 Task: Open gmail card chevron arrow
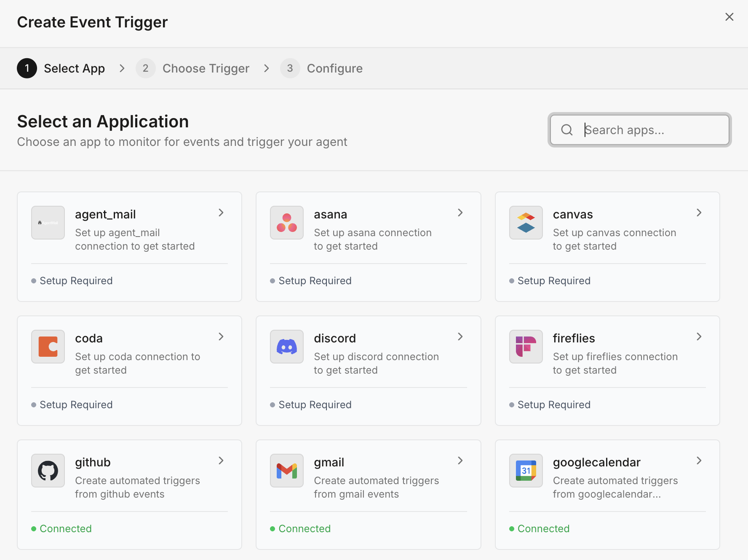[x=460, y=460]
